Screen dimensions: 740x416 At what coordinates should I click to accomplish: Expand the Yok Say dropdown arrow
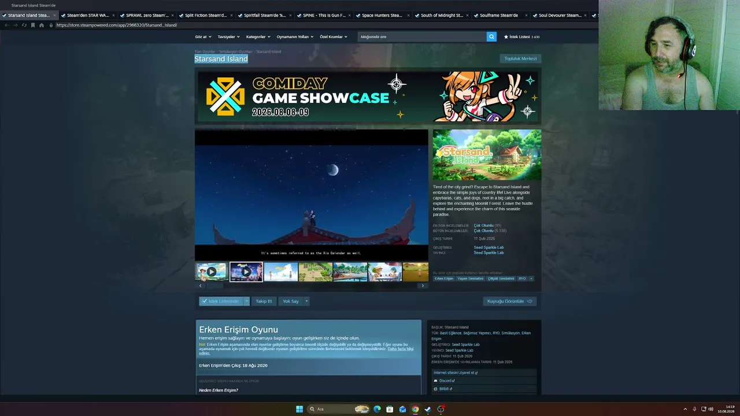click(x=306, y=301)
